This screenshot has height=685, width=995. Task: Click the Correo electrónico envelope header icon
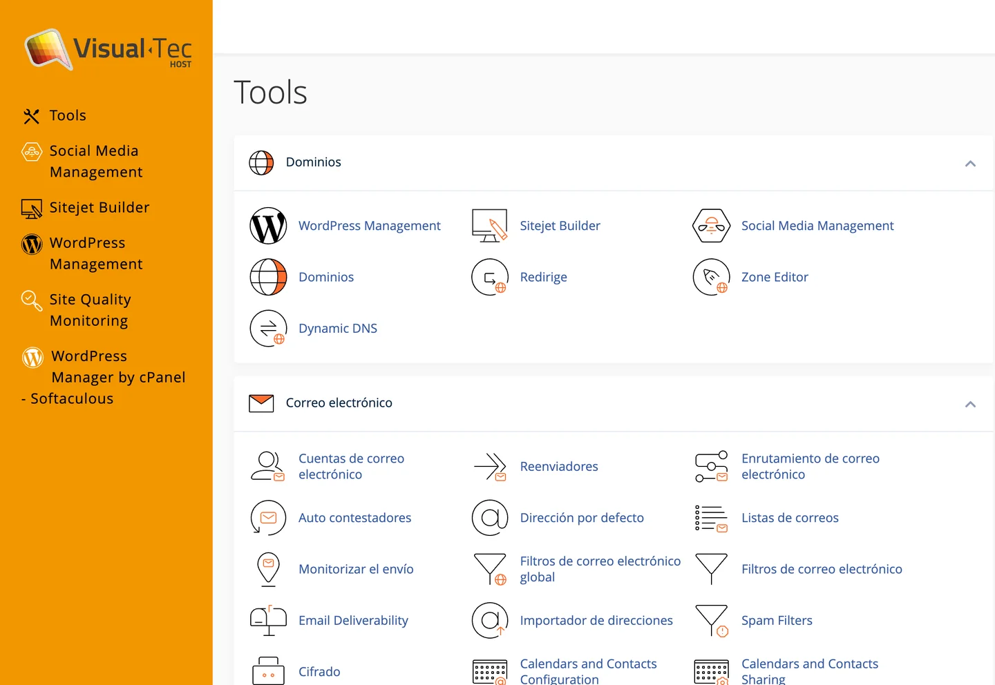[x=261, y=403]
